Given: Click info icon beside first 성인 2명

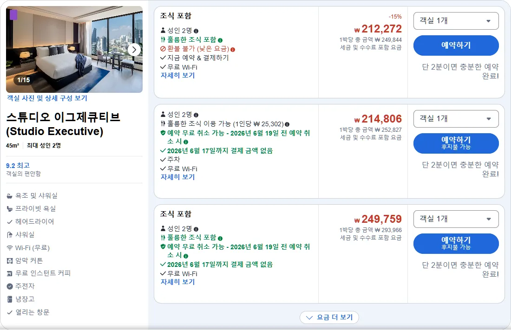Looking at the screenshot, I should pyautogui.click(x=196, y=31).
